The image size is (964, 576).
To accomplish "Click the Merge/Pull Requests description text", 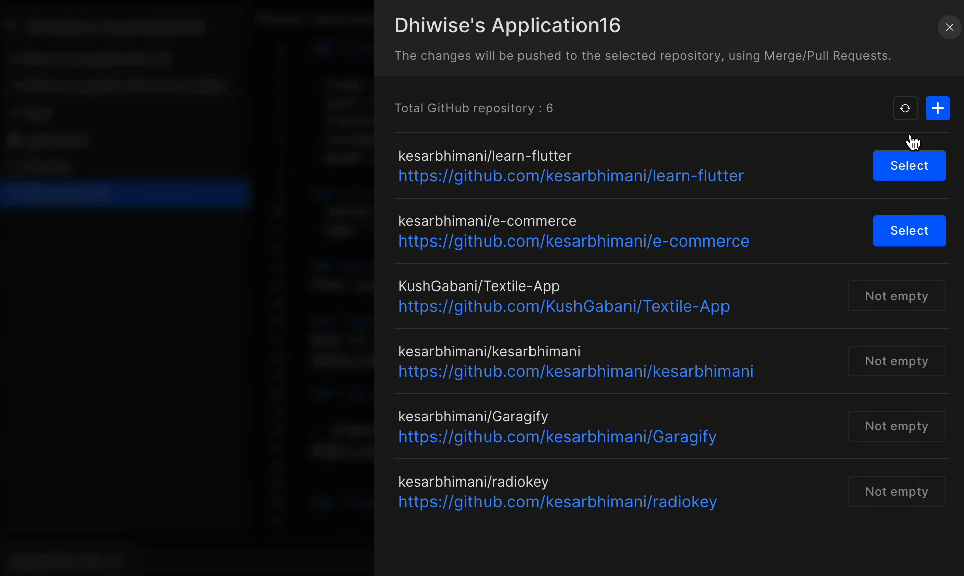I will [x=643, y=56].
